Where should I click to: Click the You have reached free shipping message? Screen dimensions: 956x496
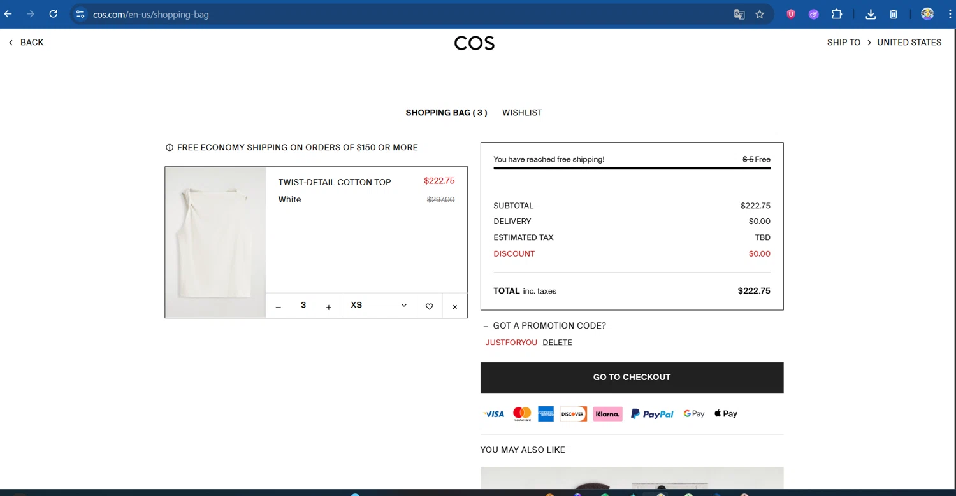coord(549,159)
